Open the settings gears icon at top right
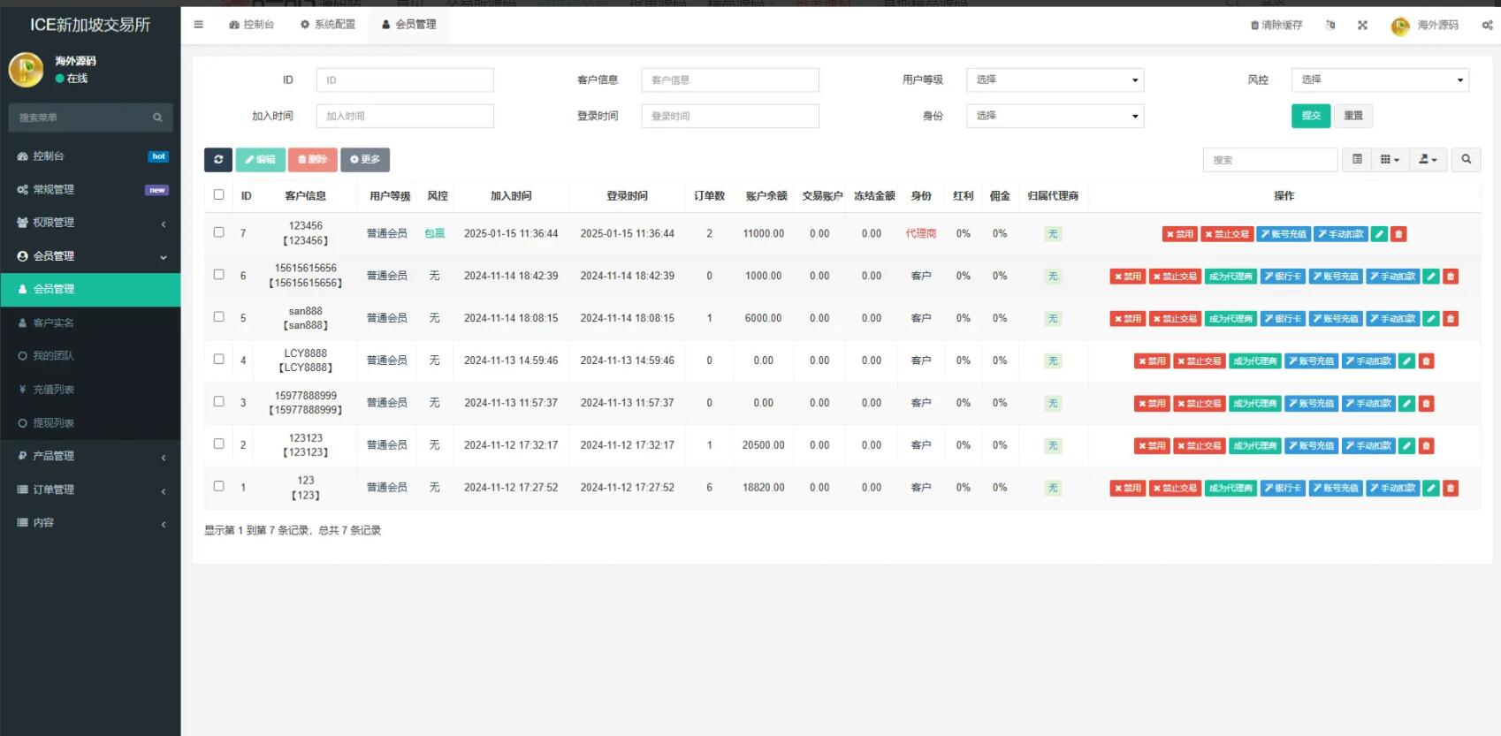1501x736 pixels. pos(1487,26)
